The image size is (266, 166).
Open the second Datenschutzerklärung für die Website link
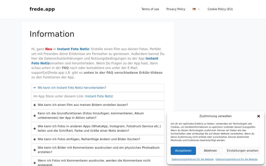point(236,159)
